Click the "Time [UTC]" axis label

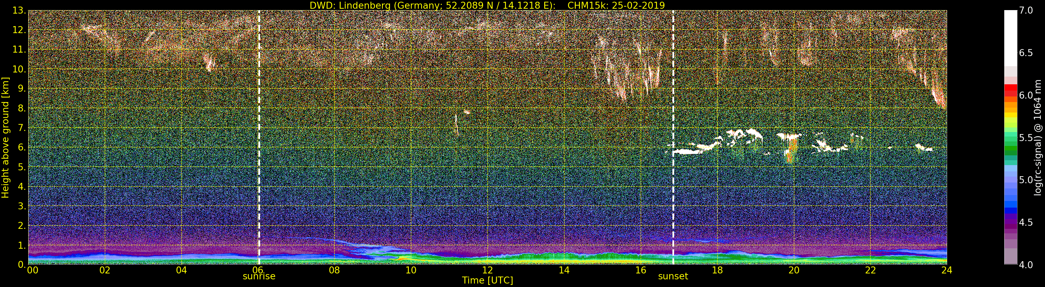coord(488,280)
